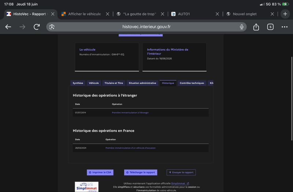This screenshot has width=293, height=192.
Task: Focus the histovec.interieur.gouv.fr address bar
Action: (x=146, y=27)
